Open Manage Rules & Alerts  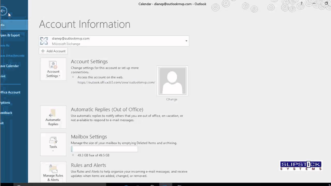tap(53, 172)
